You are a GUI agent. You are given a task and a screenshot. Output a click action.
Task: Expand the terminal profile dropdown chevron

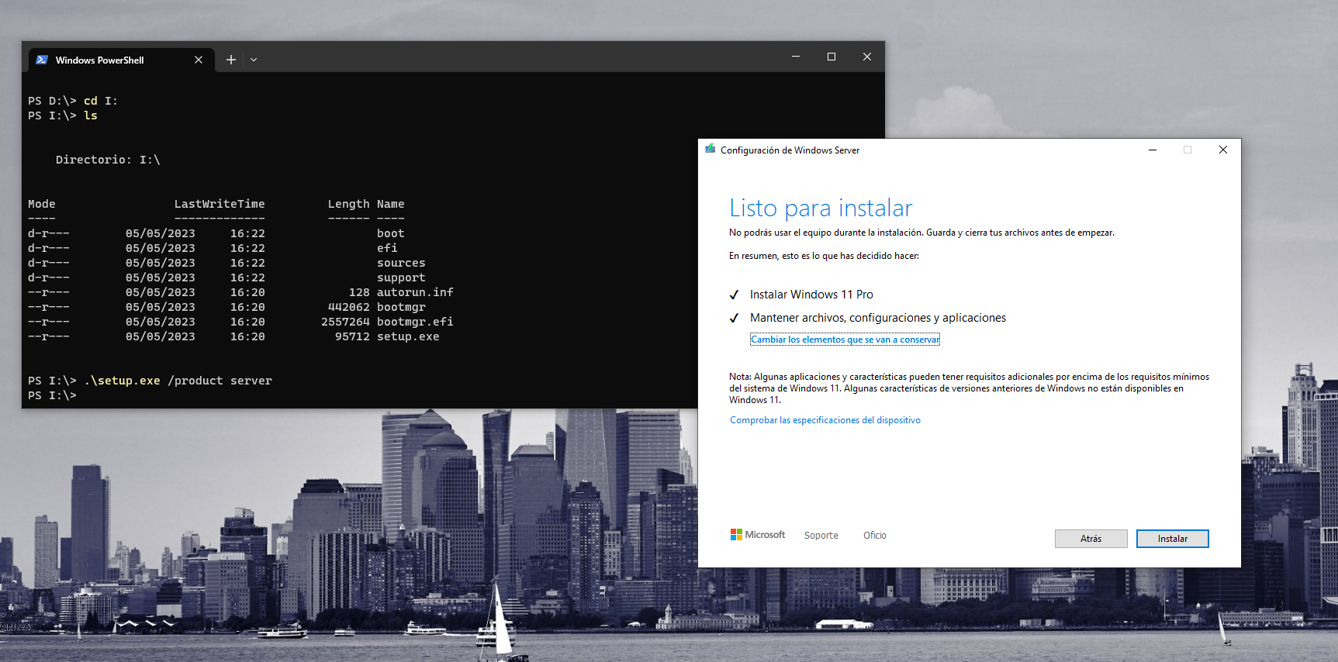click(254, 60)
